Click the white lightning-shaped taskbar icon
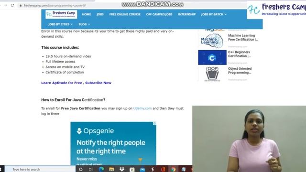This screenshot has height=172, width=306. pos(153,169)
